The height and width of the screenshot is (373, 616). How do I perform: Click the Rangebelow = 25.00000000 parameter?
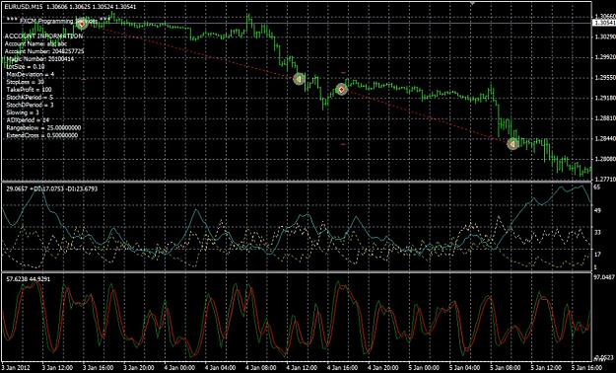[43, 128]
